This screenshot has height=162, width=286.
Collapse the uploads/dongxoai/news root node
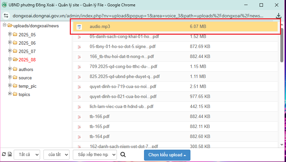pos(4,26)
